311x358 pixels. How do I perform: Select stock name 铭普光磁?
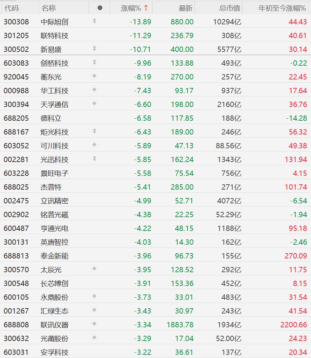click(x=55, y=215)
